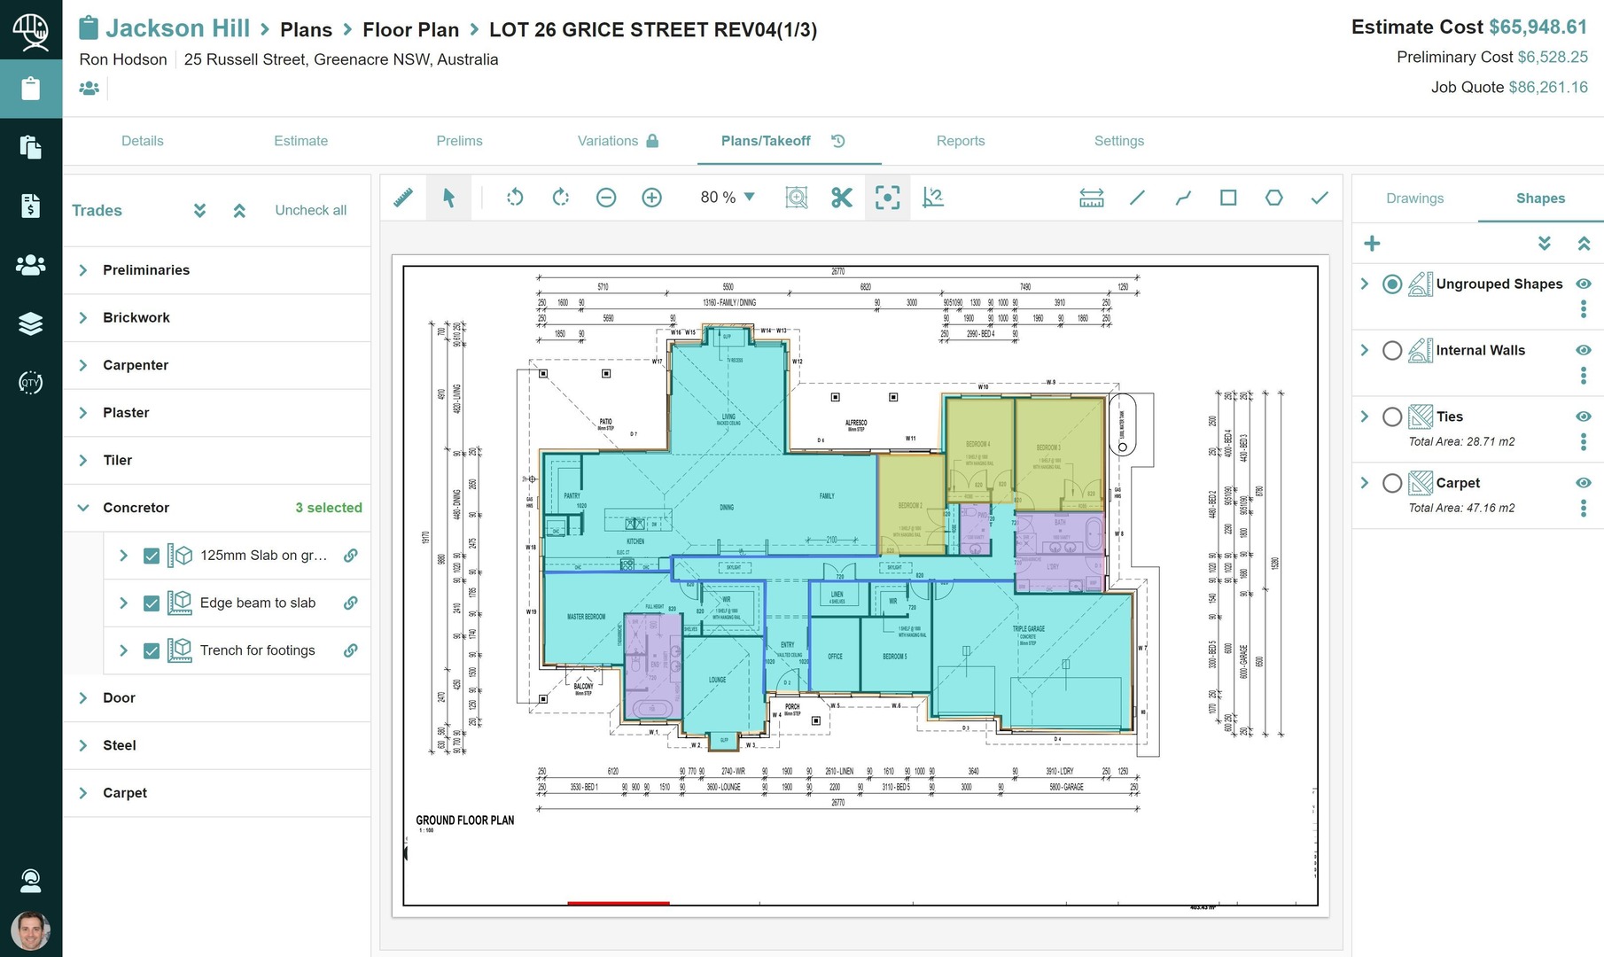Select the rectangle shape tool
1604x957 pixels.
click(x=1228, y=198)
